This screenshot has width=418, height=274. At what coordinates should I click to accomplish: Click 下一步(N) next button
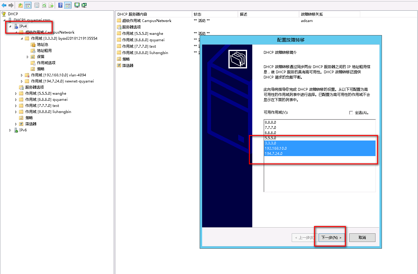pyautogui.click(x=331, y=238)
